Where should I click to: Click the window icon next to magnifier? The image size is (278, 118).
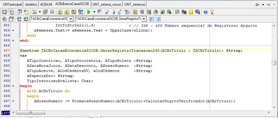pyautogui.click(x=11, y=19)
